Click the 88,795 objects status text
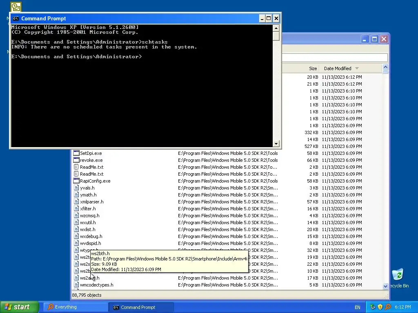Viewport: 418px width, 313px height. (x=87, y=295)
